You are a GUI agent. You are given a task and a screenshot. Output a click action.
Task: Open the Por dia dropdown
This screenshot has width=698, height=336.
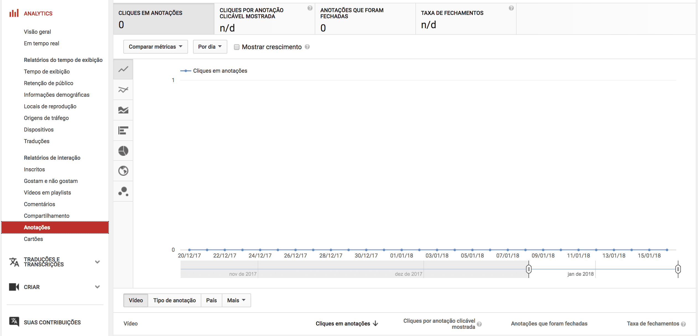point(210,47)
